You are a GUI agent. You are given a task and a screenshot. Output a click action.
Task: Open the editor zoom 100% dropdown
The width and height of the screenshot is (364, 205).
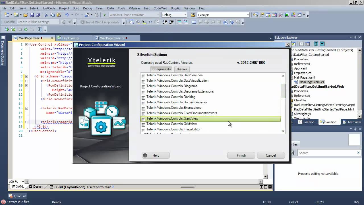pyautogui.click(x=23, y=182)
